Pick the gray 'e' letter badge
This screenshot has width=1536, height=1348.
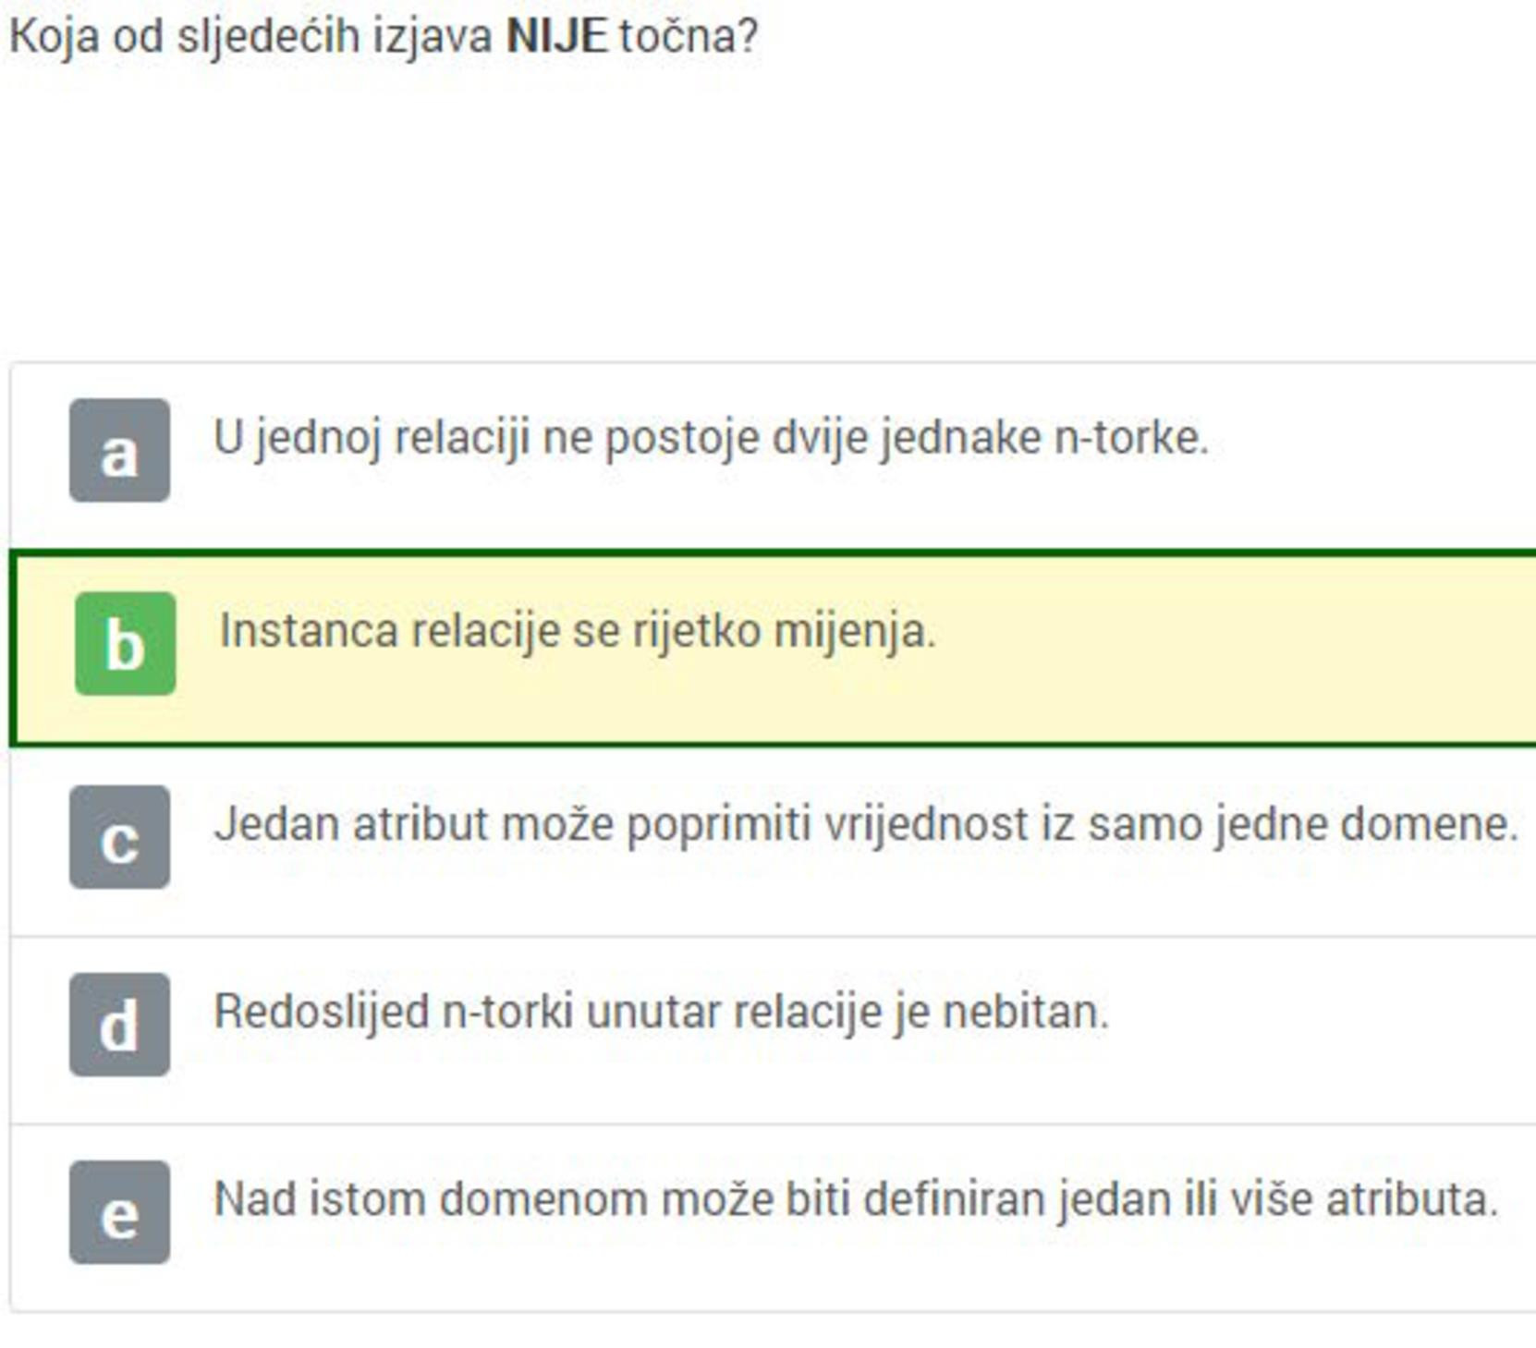tap(119, 1212)
